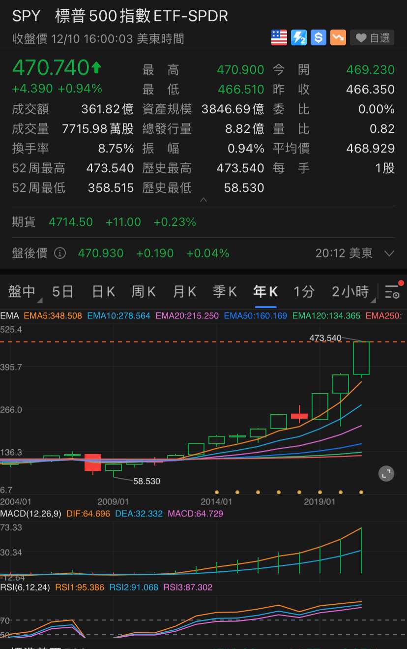The image size is (407, 649).
Task: Tap the blue dollar sign icon
Action: click(319, 37)
